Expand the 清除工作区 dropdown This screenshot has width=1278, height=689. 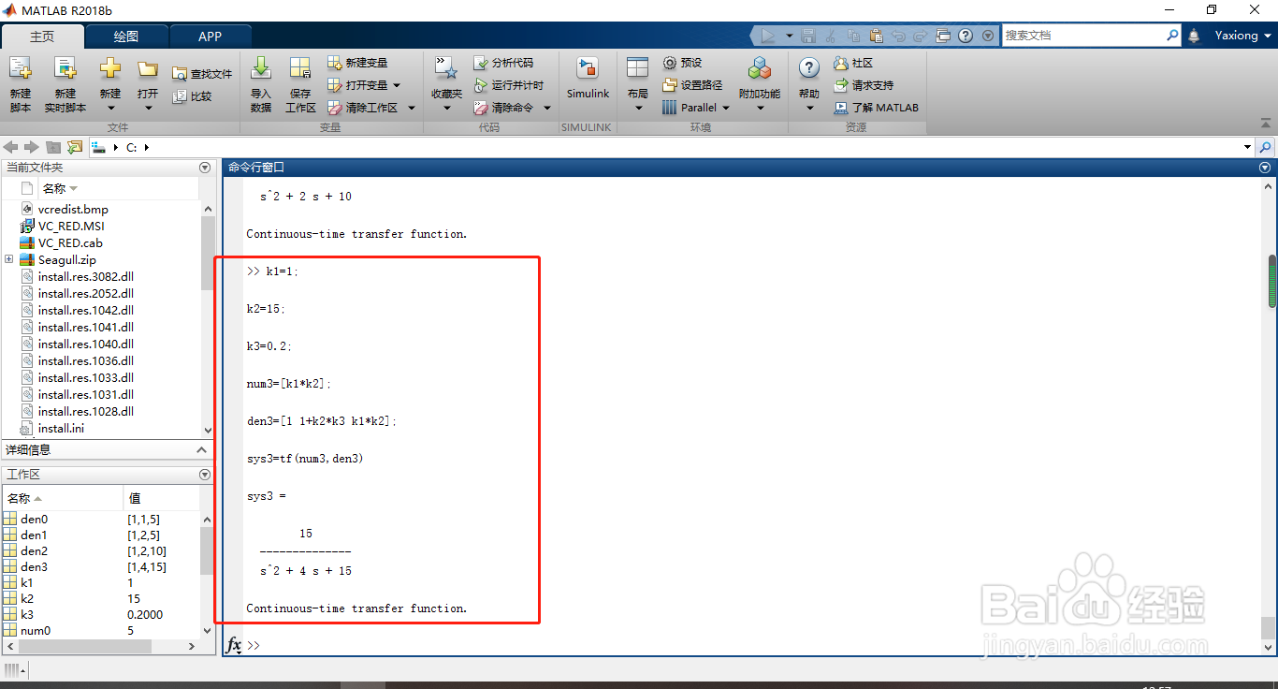(411, 108)
